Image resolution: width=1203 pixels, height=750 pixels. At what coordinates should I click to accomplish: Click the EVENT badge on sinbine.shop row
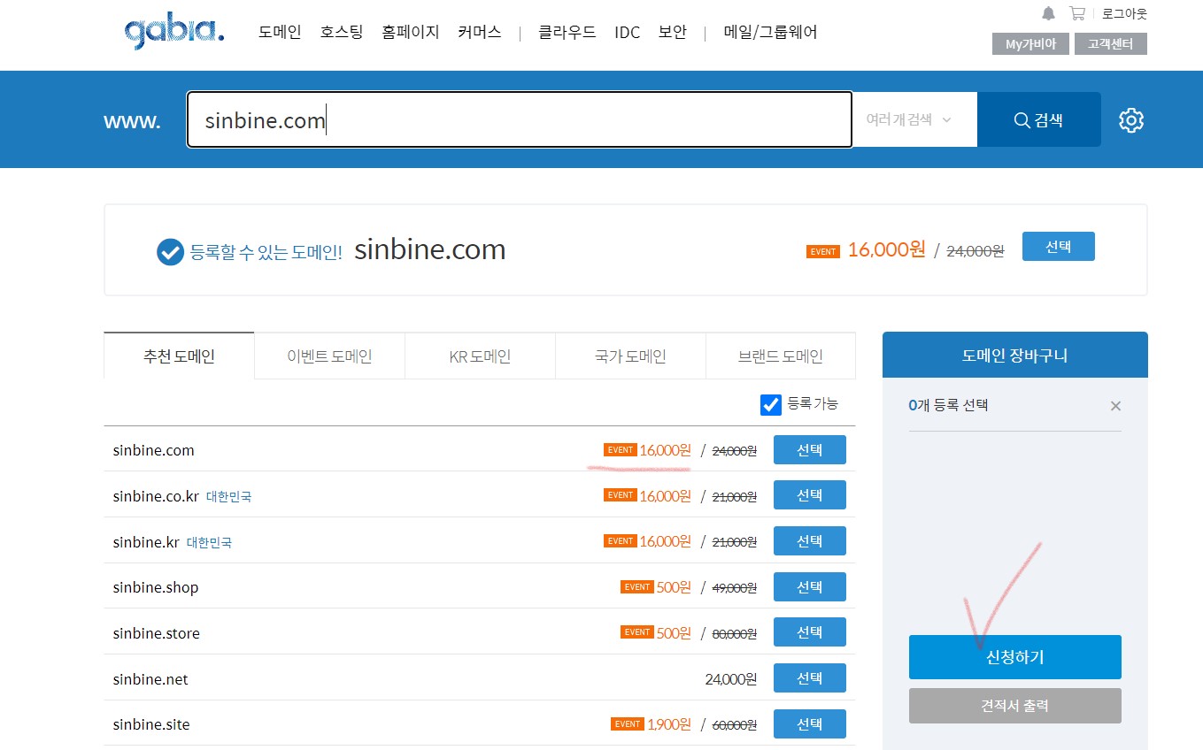pyautogui.click(x=637, y=586)
